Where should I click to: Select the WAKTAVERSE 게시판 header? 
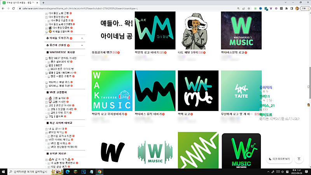(62, 52)
